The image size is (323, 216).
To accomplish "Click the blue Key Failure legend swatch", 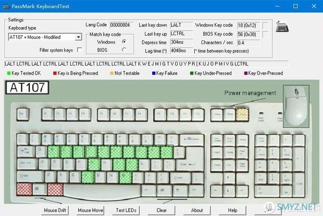I will click(153, 73).
